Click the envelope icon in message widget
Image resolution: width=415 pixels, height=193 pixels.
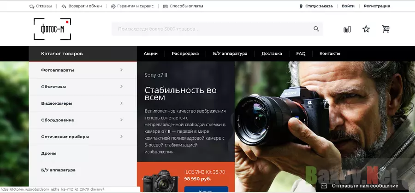point(324,186)
